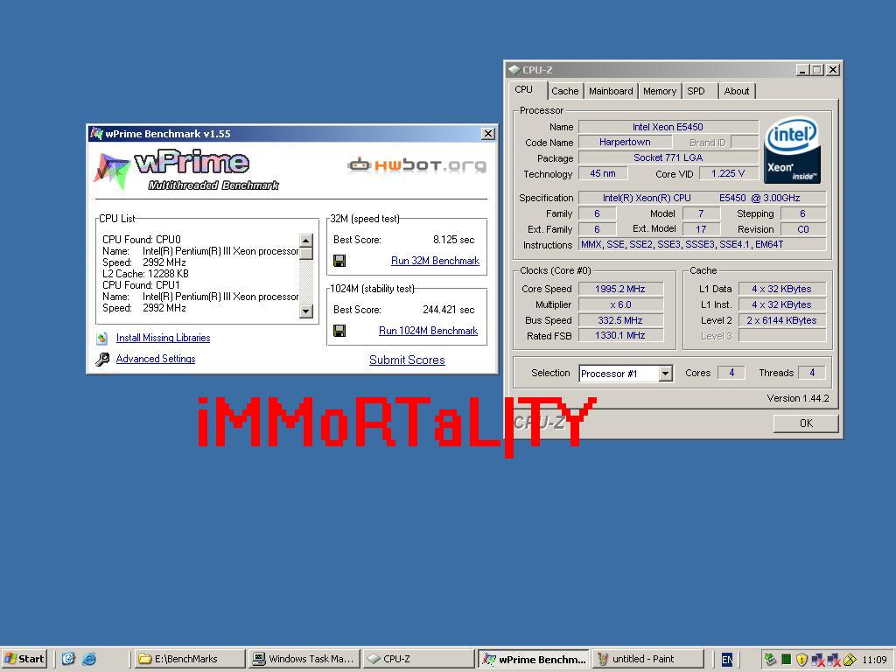The width and height of the screenshot is (896, 672).
Task: Click the Show Desktop quick launch icon
Action: coord(68,659)
